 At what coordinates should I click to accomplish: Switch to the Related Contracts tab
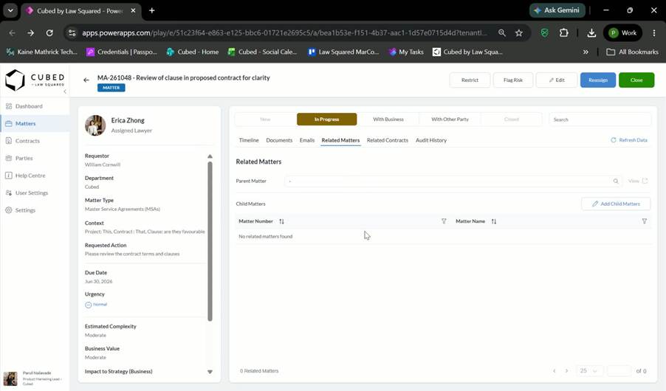coord(388,140)
